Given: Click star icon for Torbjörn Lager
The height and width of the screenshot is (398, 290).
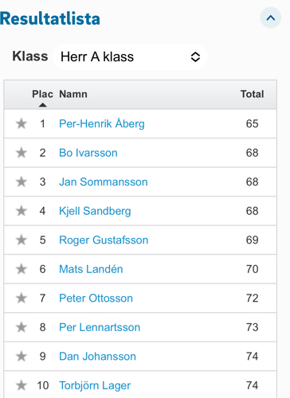Looking at the screenshot, I should [22, 385].
